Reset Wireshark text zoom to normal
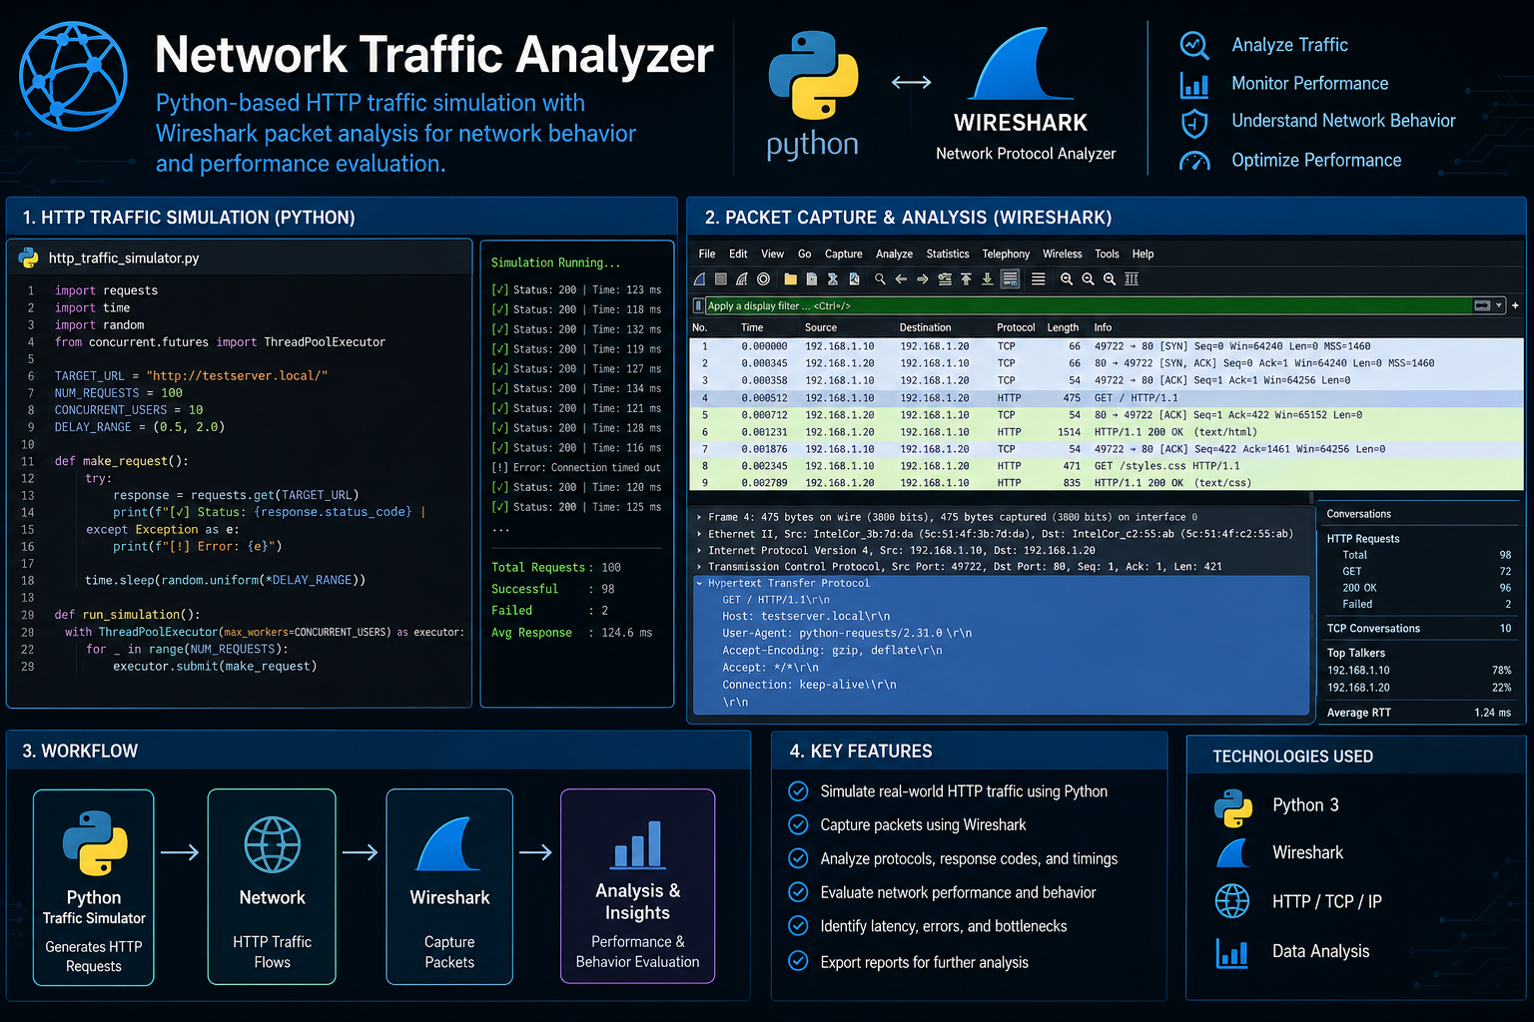This screenshot has width=1534, height=1022. pyautogui.click(x=1110, y=279)
